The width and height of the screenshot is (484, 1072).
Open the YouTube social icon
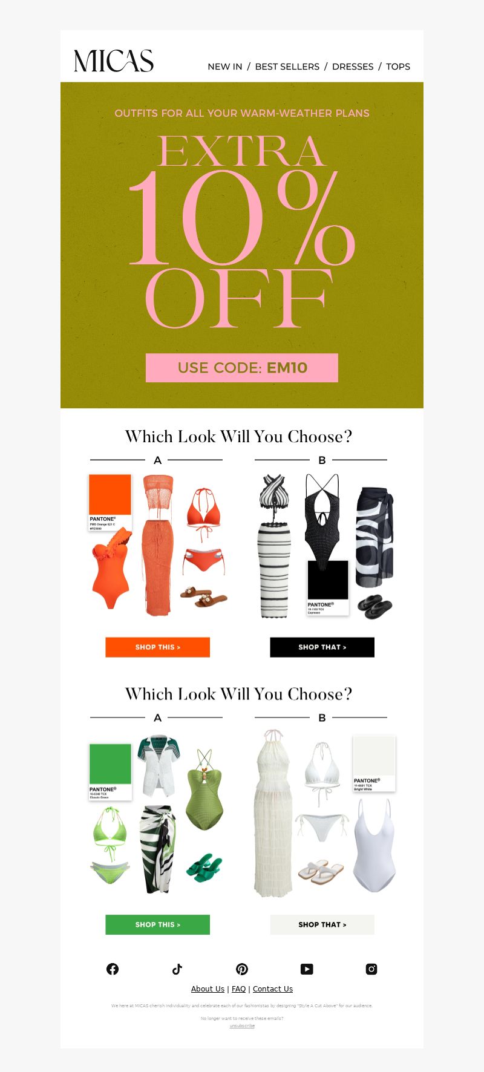(x=307, y=969)
